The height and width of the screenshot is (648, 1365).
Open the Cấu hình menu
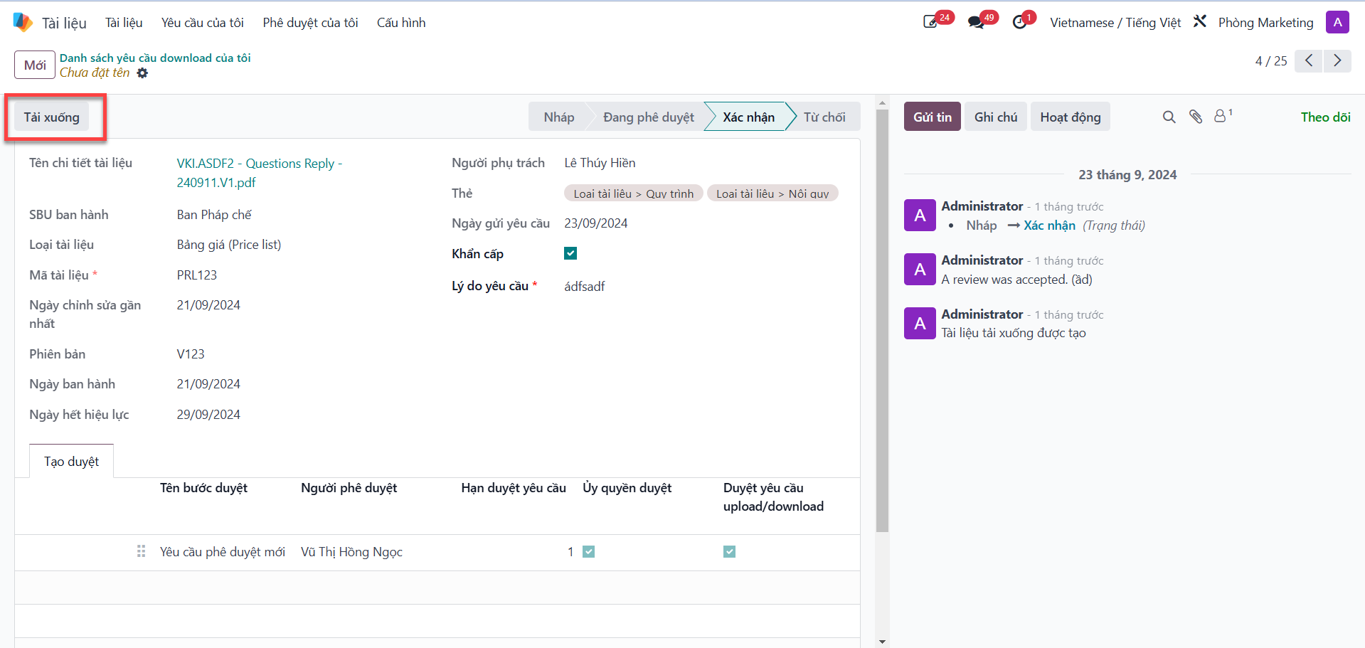(401, 23)
